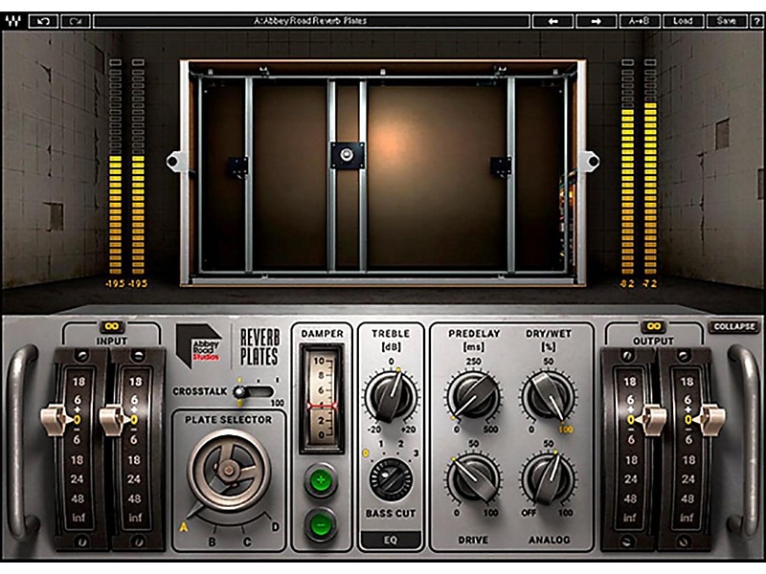Click the Abbey Road Studios logo
The height and width of the screenshot is (574, 766).
pyautogui.click(x=199, y=346)
